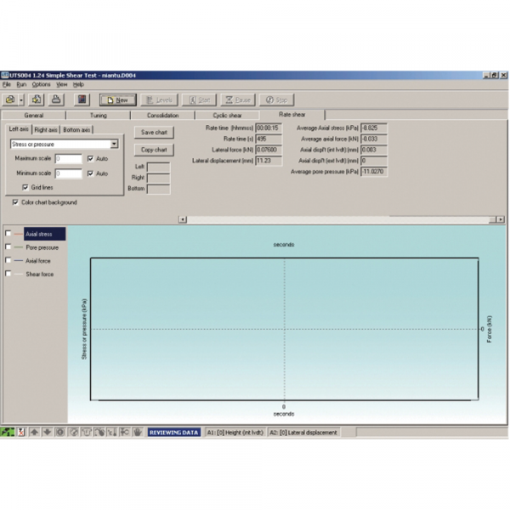Click the save/export document icon

coord(37,99)
